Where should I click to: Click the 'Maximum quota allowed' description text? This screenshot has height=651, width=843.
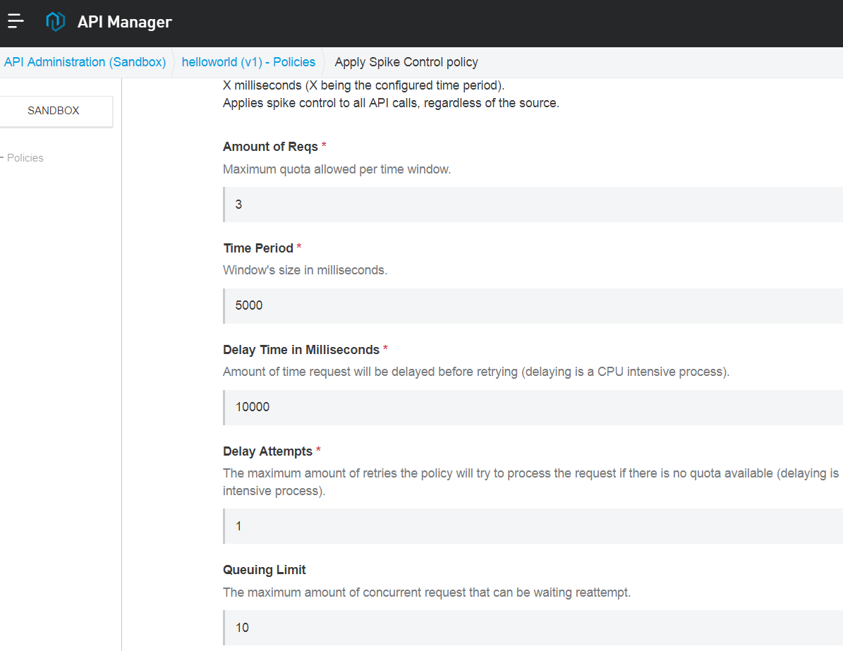(x=336, y=169)
